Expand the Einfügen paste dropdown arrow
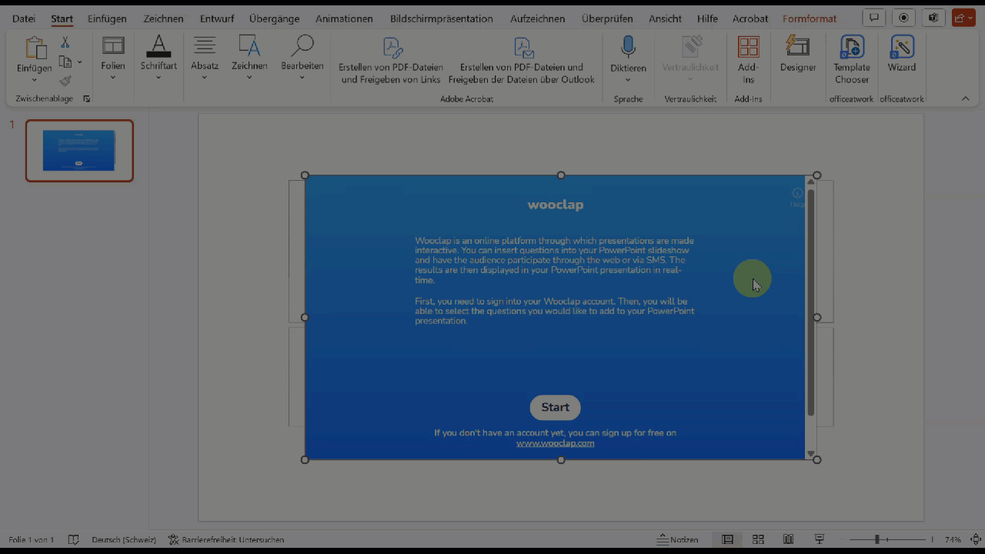 coord(35,80)
